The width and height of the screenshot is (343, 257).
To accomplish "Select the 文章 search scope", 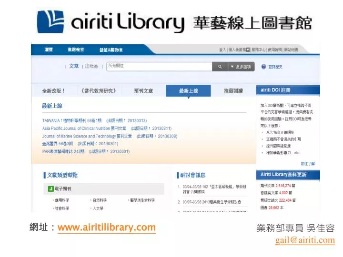I will pos(74,66).
